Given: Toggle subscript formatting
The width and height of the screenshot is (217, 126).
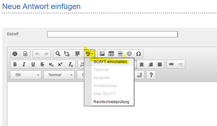Looking at the screenshot, I should pyautogui.click(x=51, y=64).
